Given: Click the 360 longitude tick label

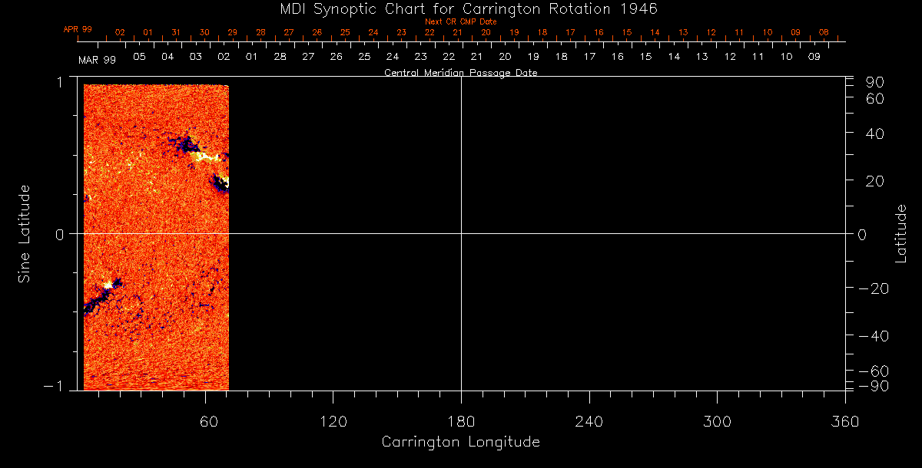Looking at the screenshot, I should [x=845, y=422].
